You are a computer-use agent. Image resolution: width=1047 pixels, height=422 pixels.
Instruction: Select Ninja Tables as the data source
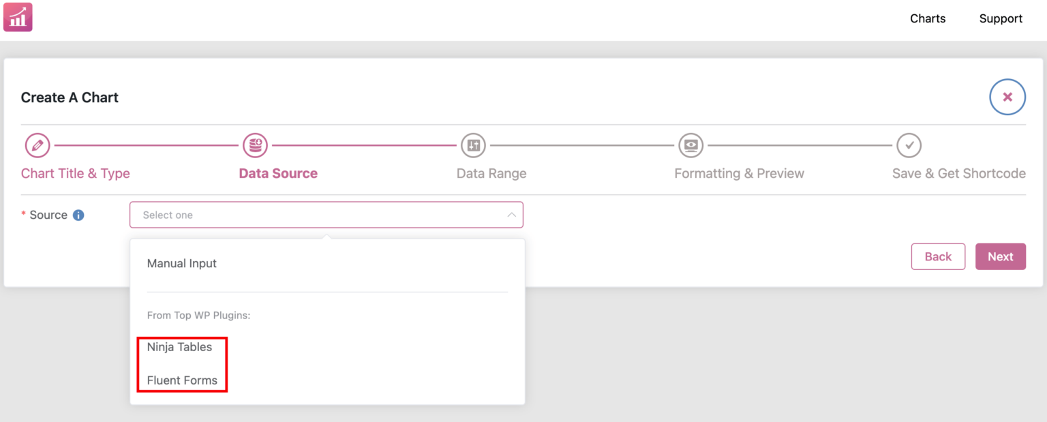(180, 347)
